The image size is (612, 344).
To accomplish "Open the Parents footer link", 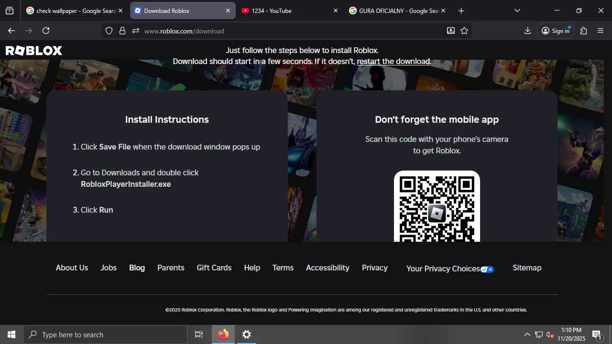I will 171,268.
